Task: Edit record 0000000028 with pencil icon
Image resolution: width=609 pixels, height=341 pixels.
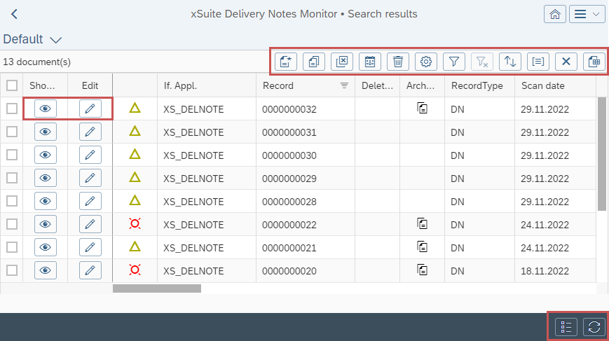Action: tap(90, 201)
